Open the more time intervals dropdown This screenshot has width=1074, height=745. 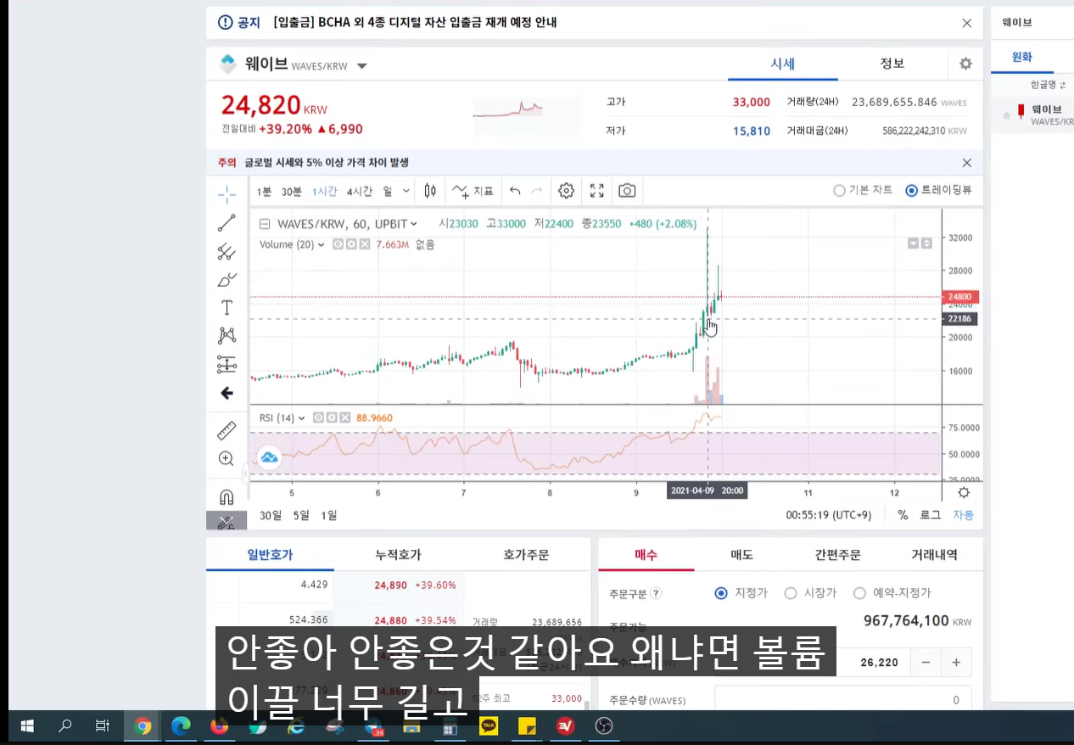coord(406,191)
